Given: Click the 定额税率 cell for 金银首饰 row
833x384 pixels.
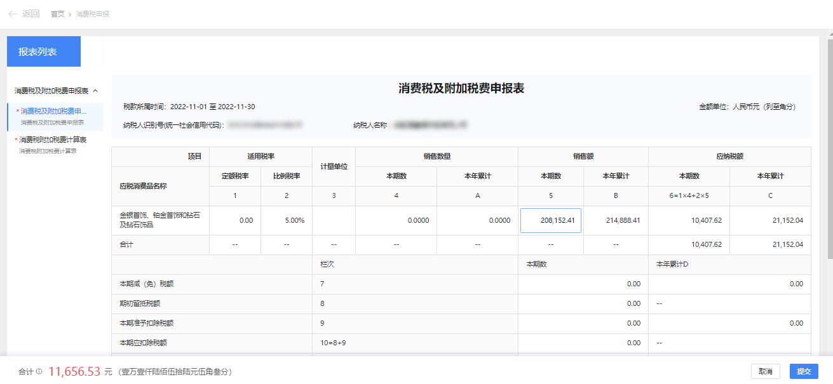Looking at the screenshot, I should [234, 221].
